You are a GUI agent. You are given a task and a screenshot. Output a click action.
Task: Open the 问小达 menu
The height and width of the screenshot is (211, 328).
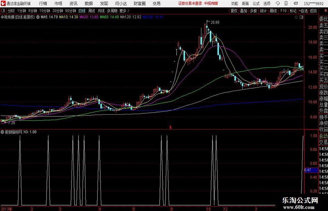pos(121,3)
